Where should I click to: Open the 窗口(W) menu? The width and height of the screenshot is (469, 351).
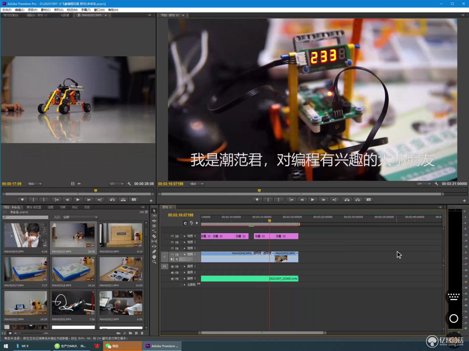pyautogui.click(x=99, y=10)
